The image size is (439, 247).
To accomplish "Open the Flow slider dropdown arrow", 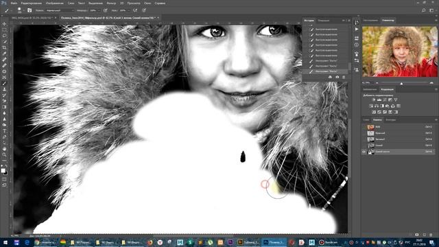I will coord(128,10).
